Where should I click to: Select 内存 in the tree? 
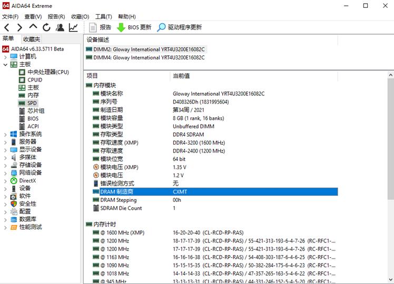(28, 95)
